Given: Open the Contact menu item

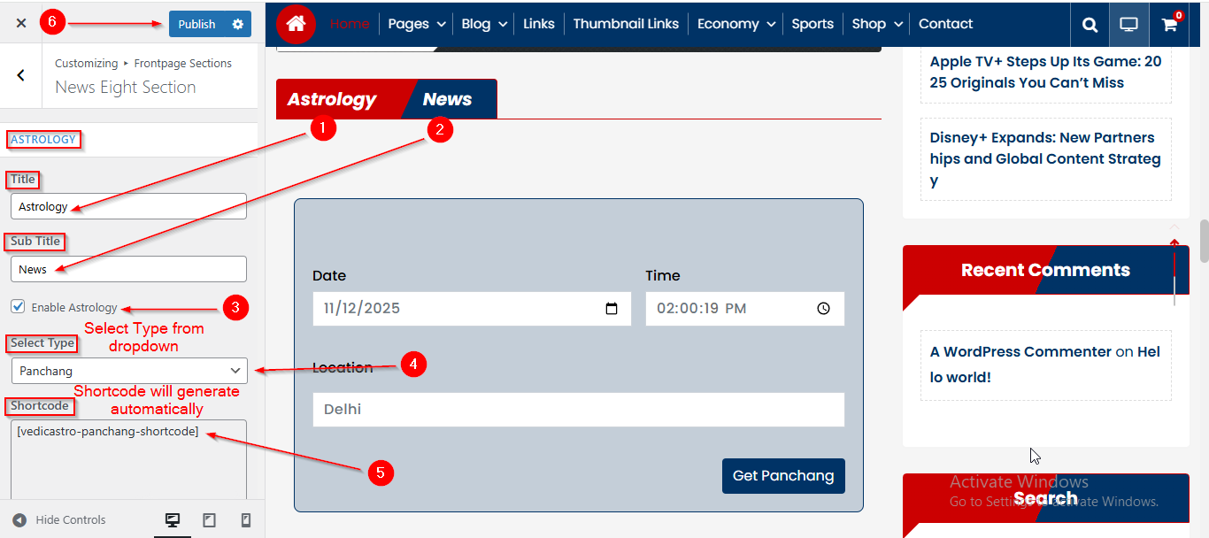Looking at the screenshot, I should coord(945,24).
